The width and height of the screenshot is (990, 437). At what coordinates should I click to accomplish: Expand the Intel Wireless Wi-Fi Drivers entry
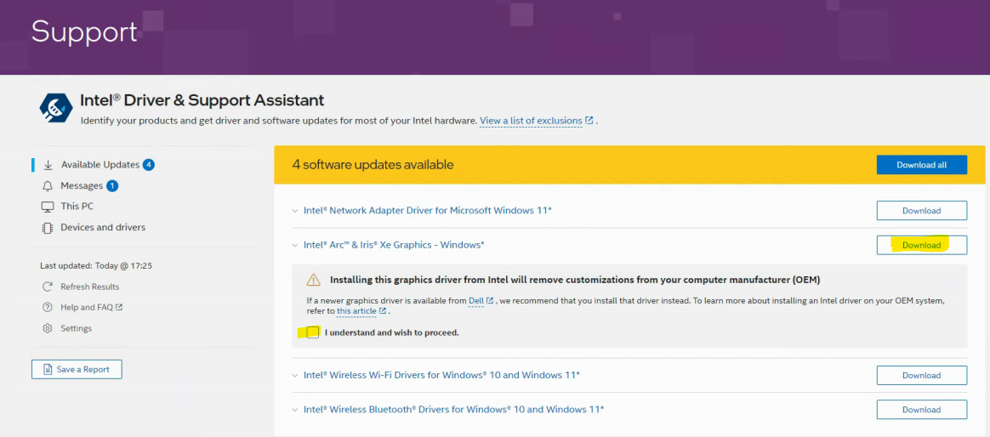tap(295, 375)
